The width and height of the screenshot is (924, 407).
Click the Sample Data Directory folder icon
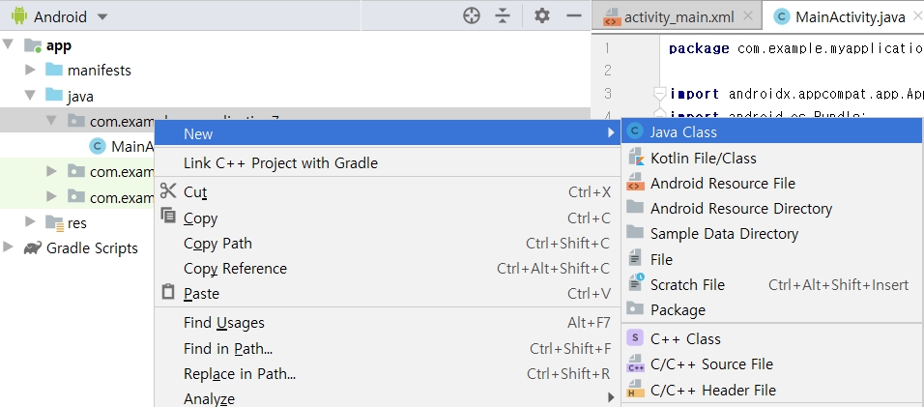(x=635, y=231)
